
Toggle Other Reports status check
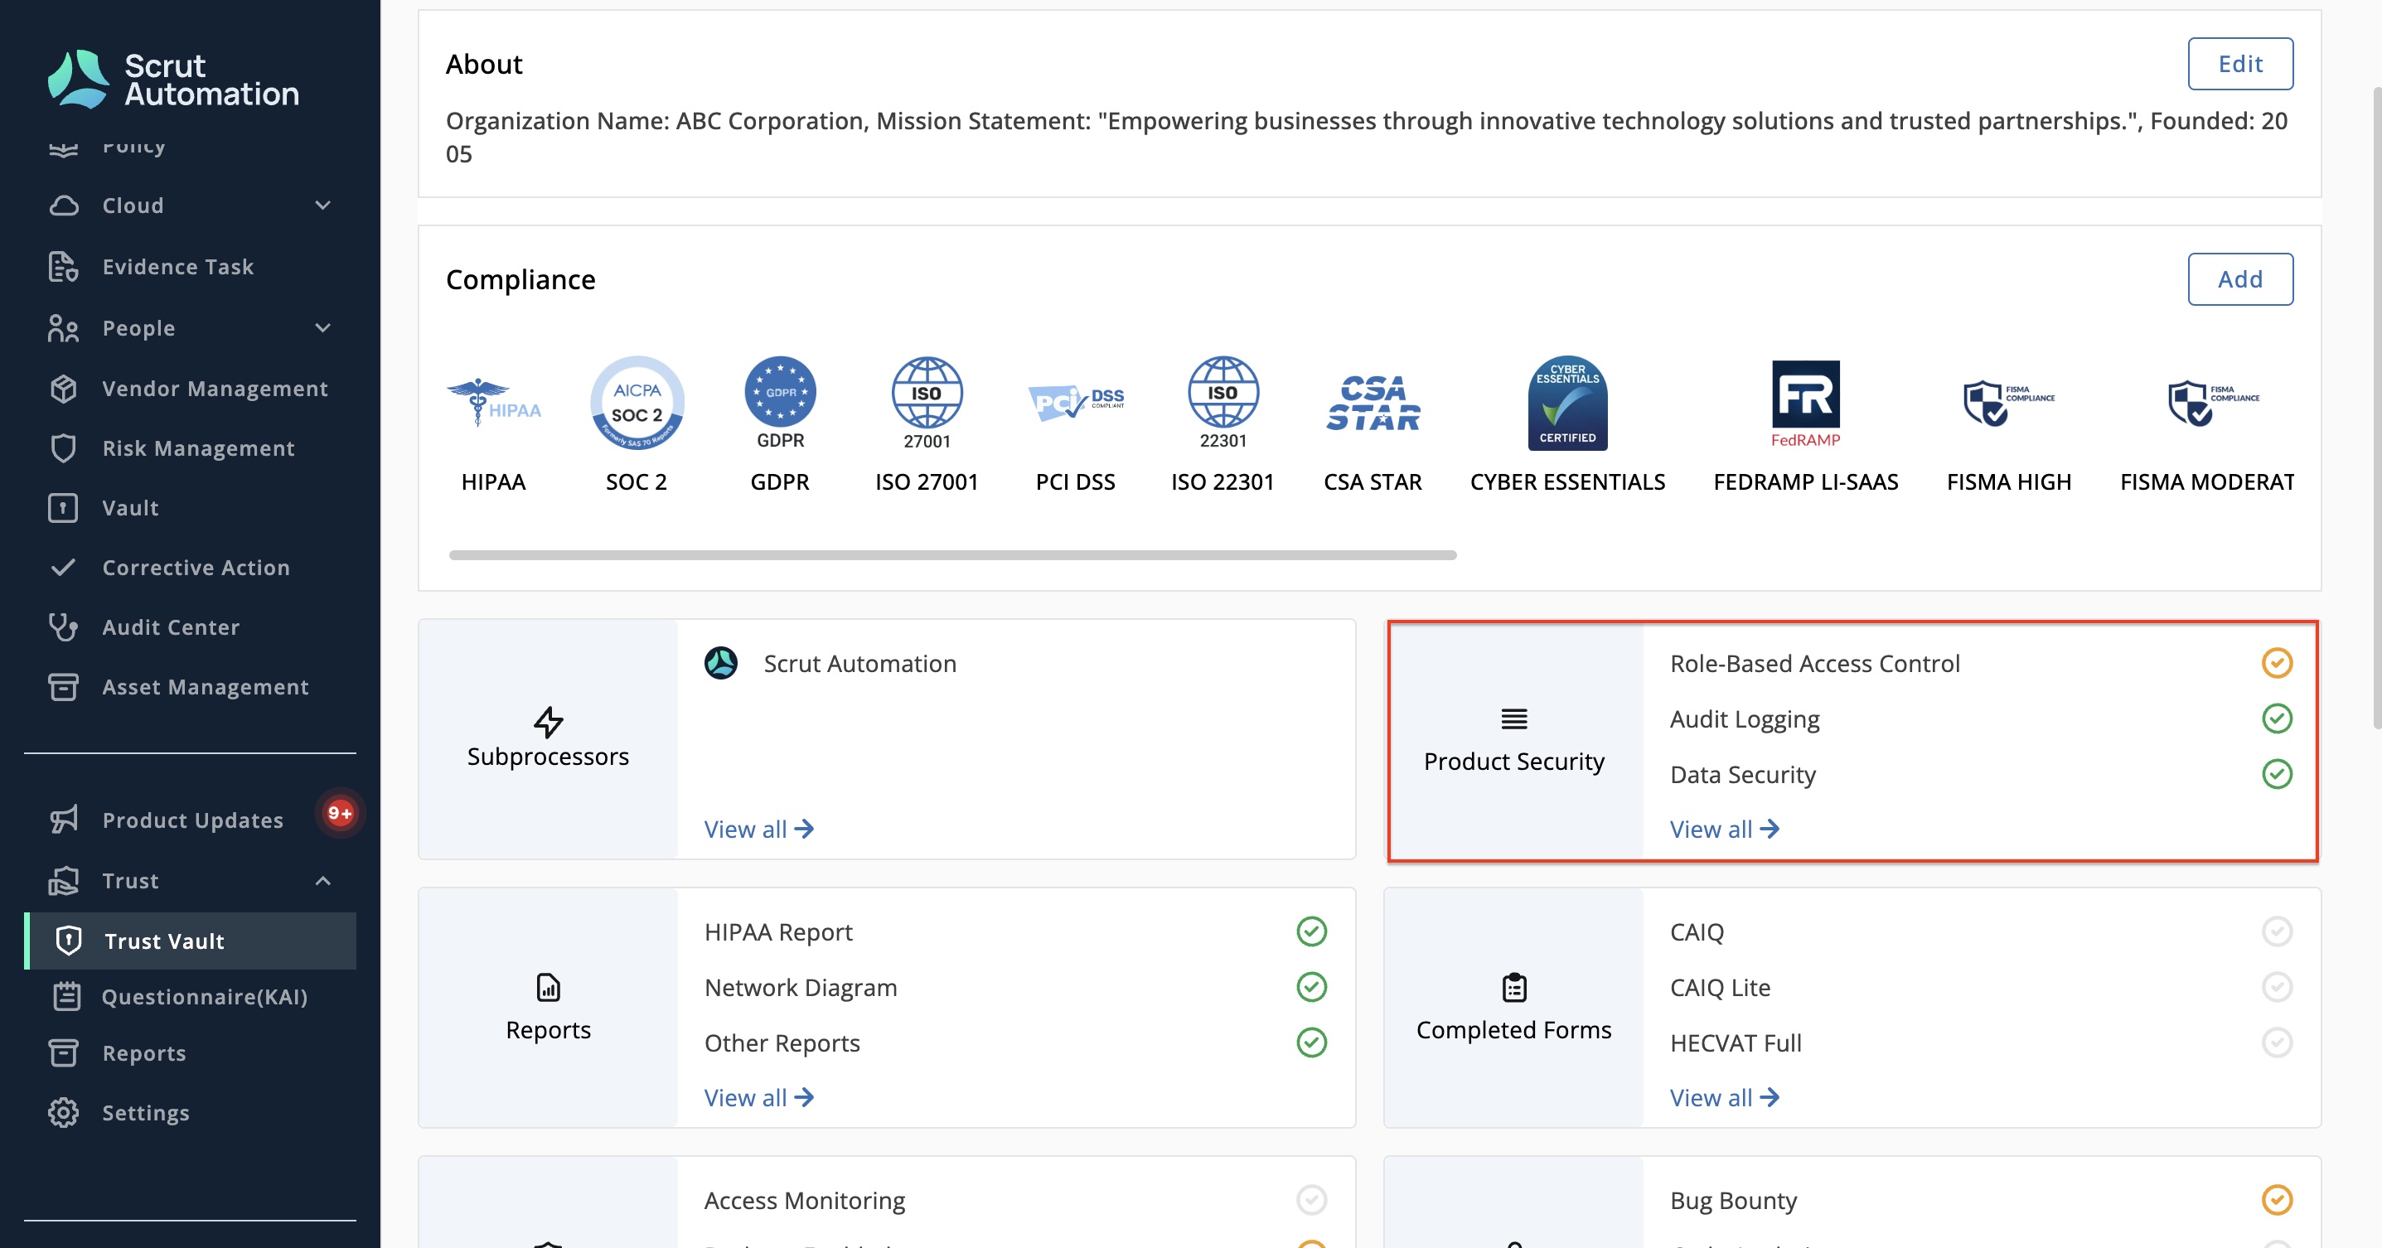click(x=1311, y=1042)
